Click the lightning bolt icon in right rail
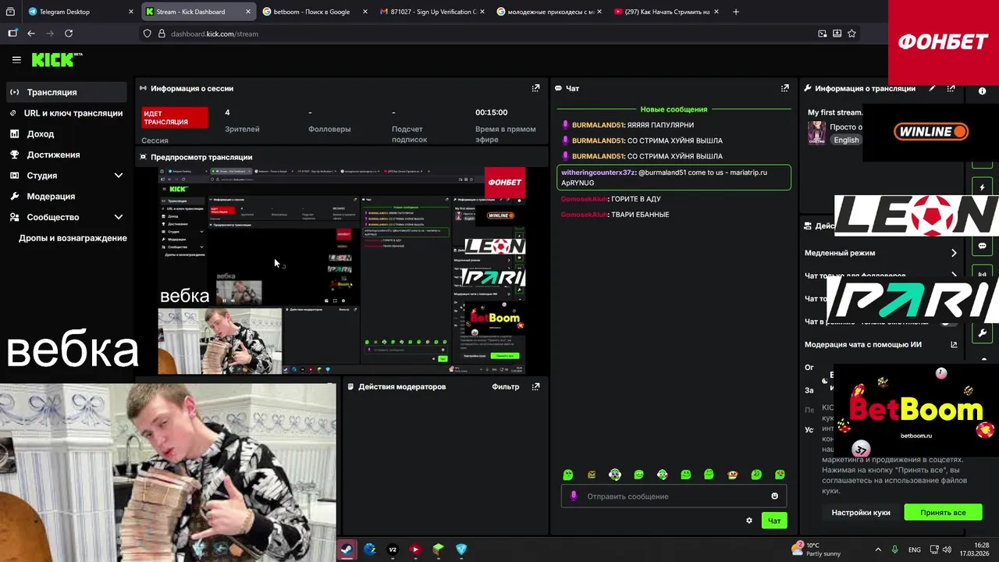999x562 pixels. coord(982,187)
